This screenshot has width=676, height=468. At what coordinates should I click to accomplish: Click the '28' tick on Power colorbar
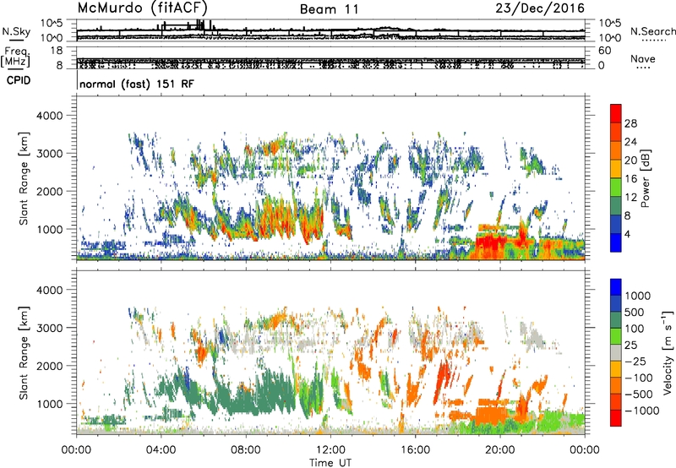pyautogui.click(x=630, y=123)
